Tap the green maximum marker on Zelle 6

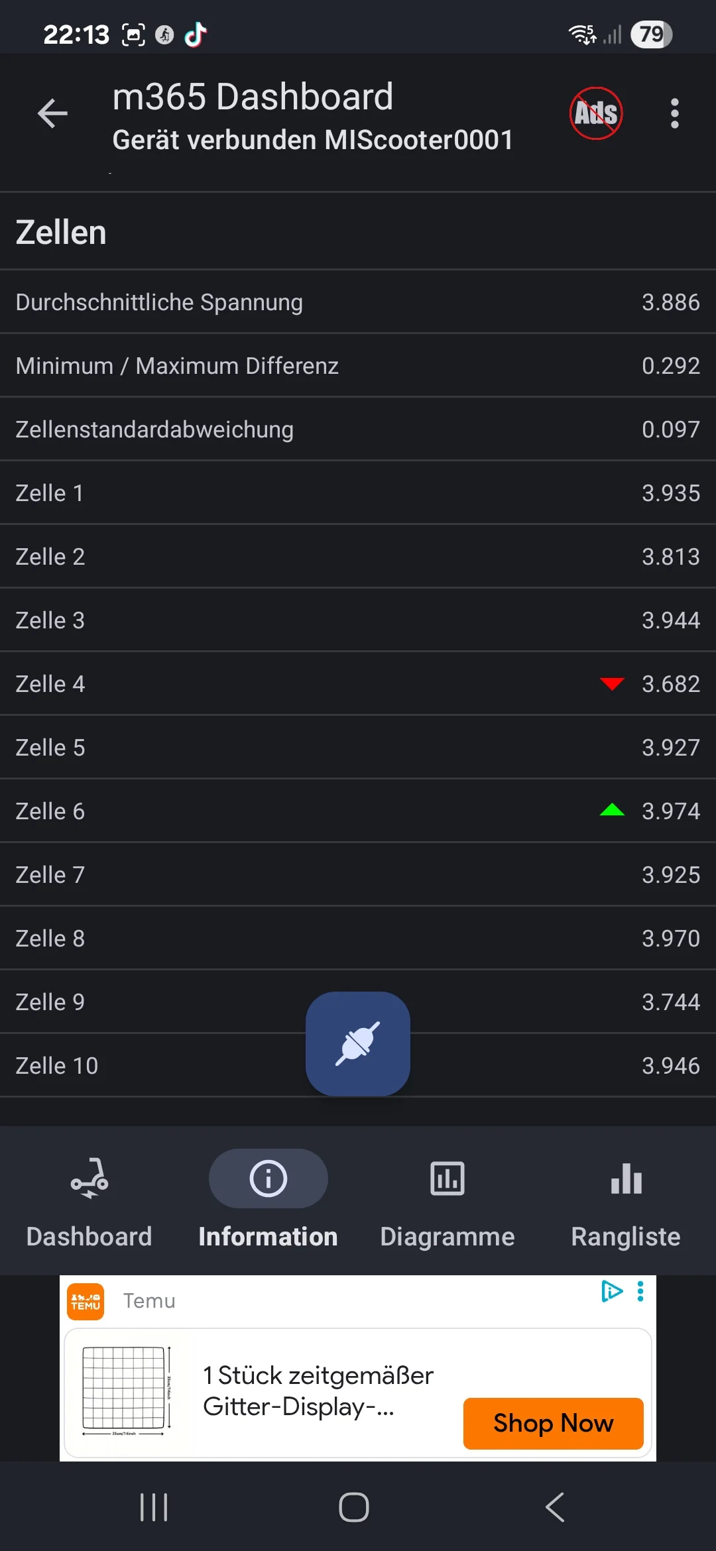pos(611,810)
